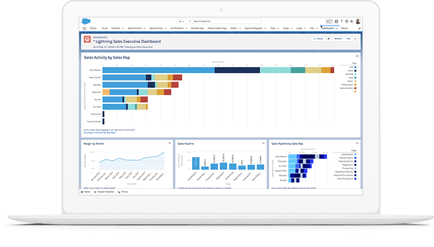The image size is (434, 247).
Task: Expand the Margin by Month chart
Action: pos(169,143)
